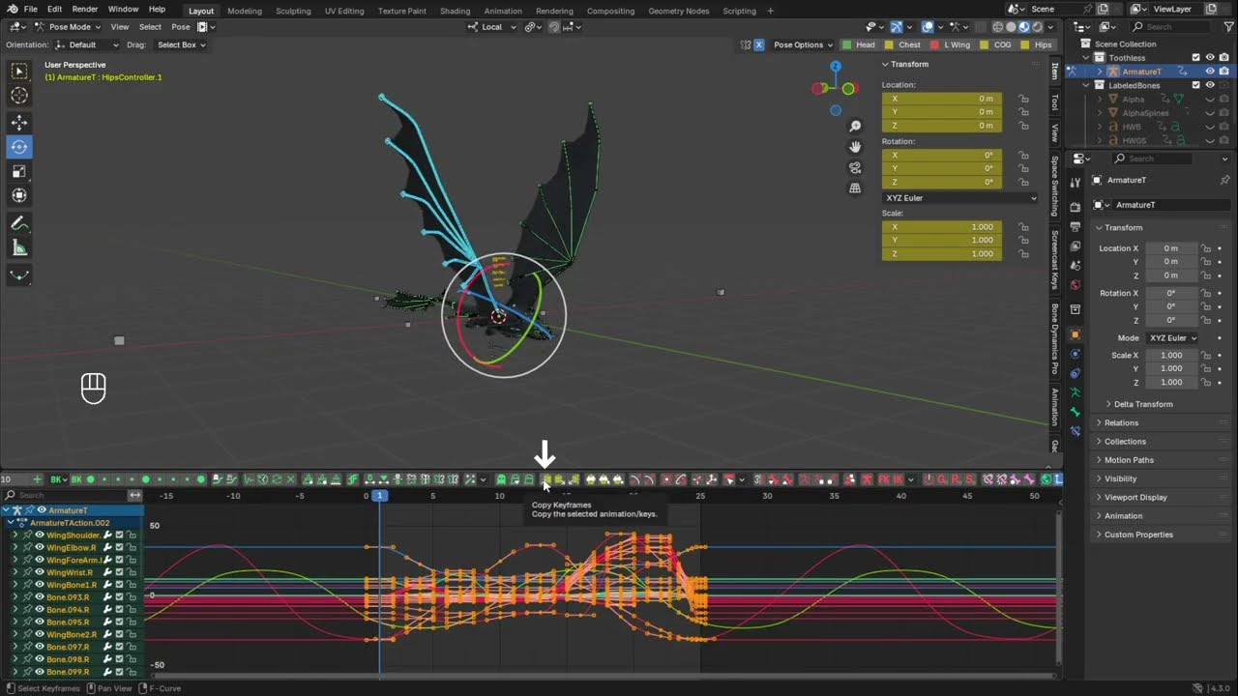Click the green plus add icon in graph toolbar
The image size is (1238, 696).
tap(37, 479)
